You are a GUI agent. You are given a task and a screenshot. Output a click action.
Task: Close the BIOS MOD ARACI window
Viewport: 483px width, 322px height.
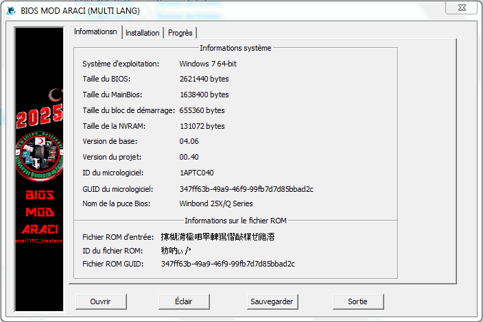[462, 8]
